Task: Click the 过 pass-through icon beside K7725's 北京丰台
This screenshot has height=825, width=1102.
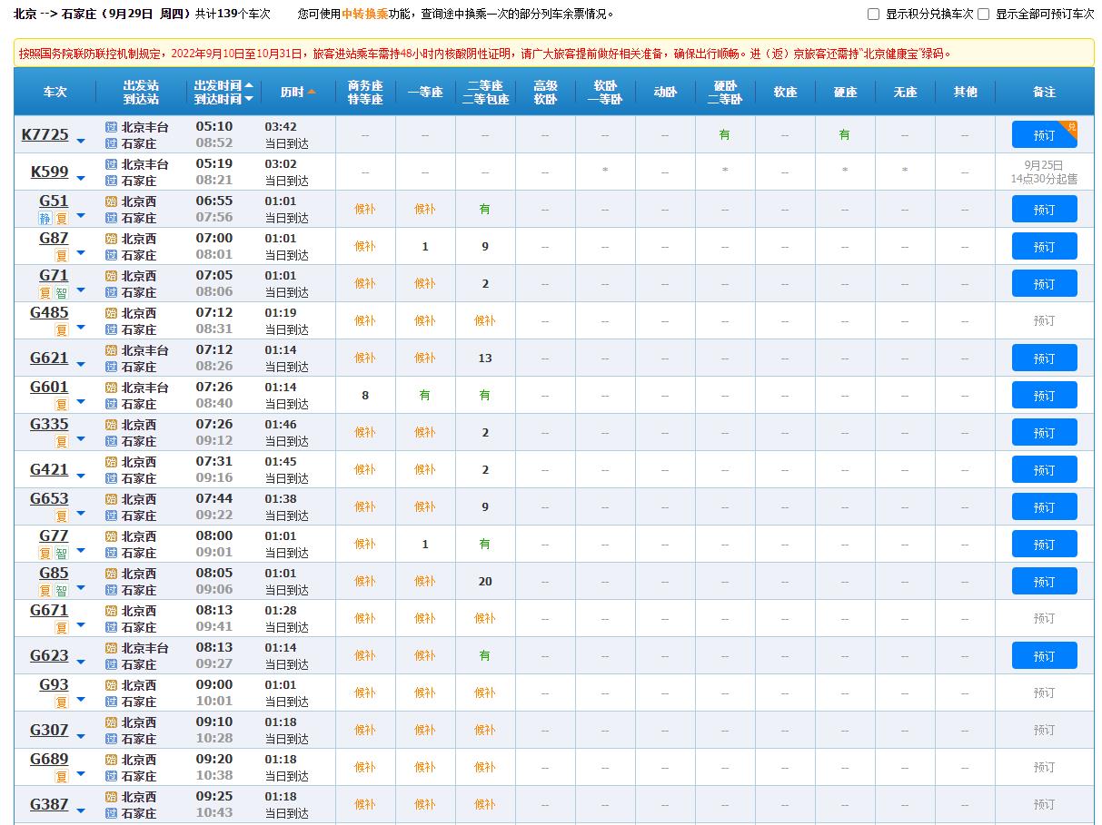Action: pyautogui.click(x=112, y=127)
